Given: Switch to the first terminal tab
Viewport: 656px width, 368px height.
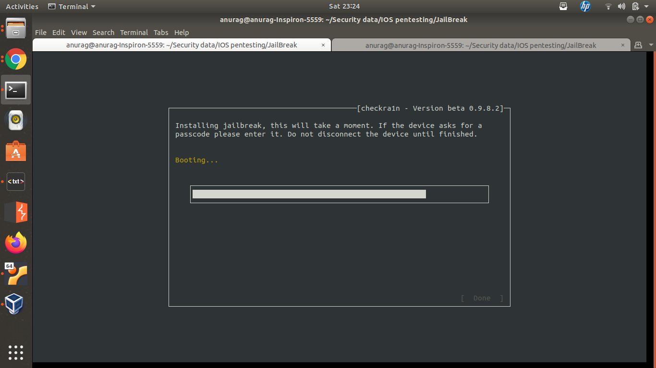Looking at the screenshot, I should point(182,45).
